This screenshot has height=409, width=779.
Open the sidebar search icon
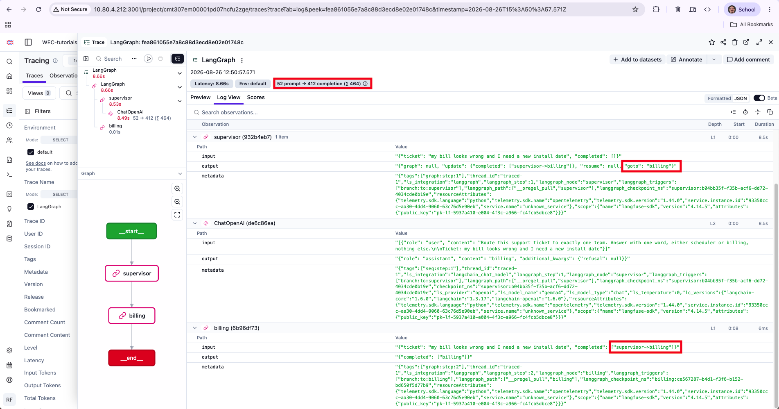pos(9,61)
